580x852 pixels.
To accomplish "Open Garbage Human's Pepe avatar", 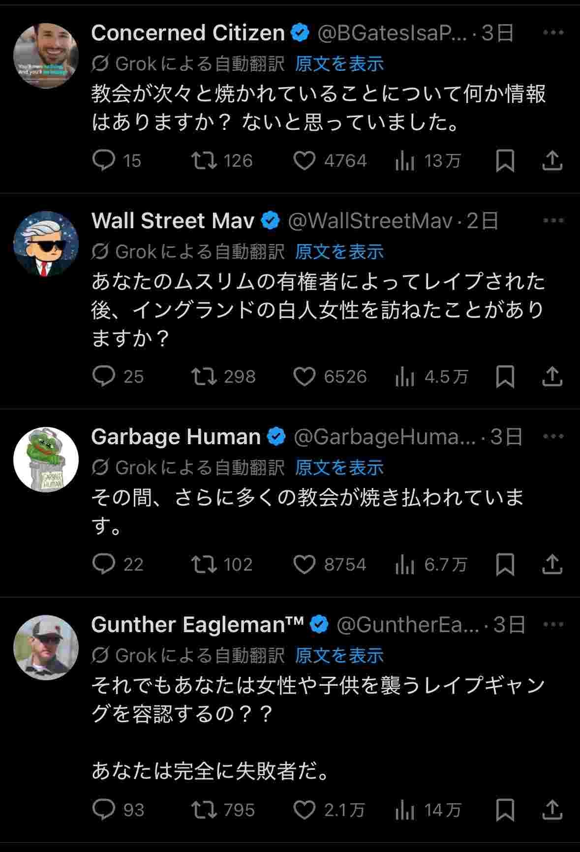I will coord(46,459).
